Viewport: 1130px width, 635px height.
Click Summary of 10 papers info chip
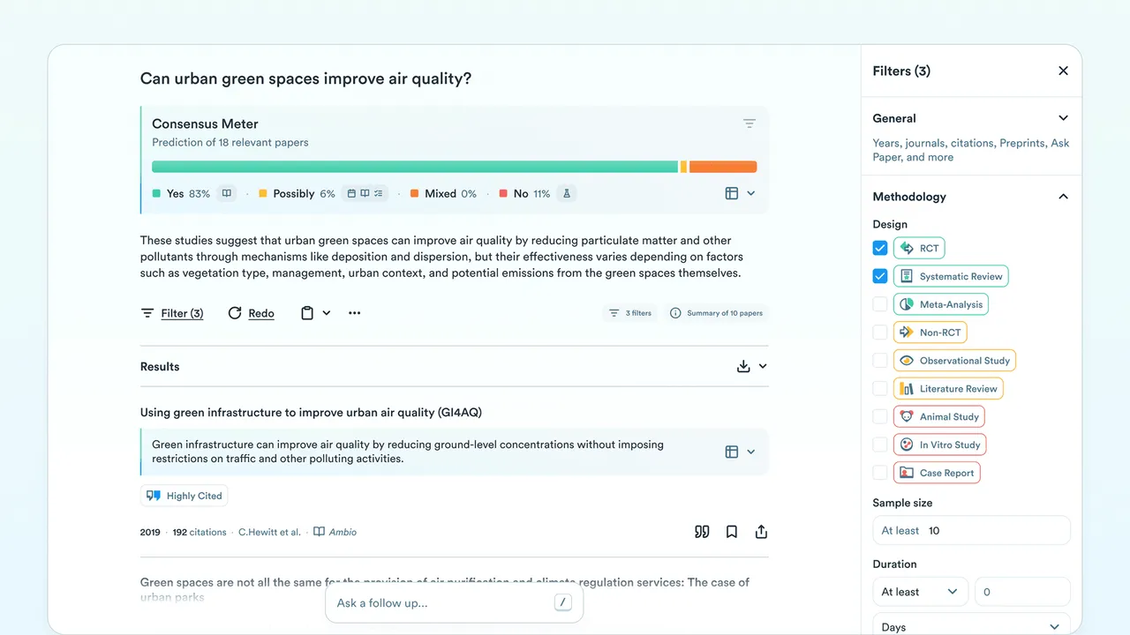[716, 313]
